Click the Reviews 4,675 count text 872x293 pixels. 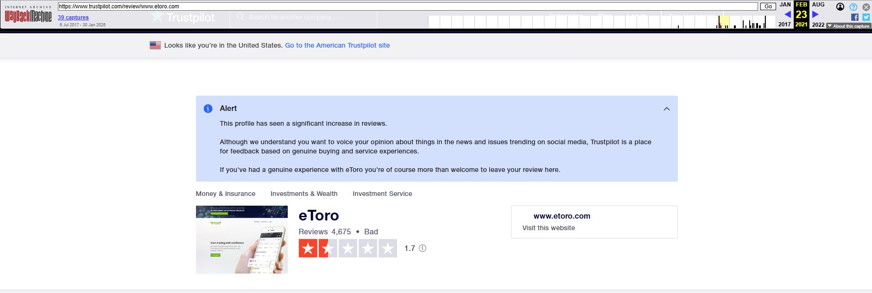(x=325, y=232)
